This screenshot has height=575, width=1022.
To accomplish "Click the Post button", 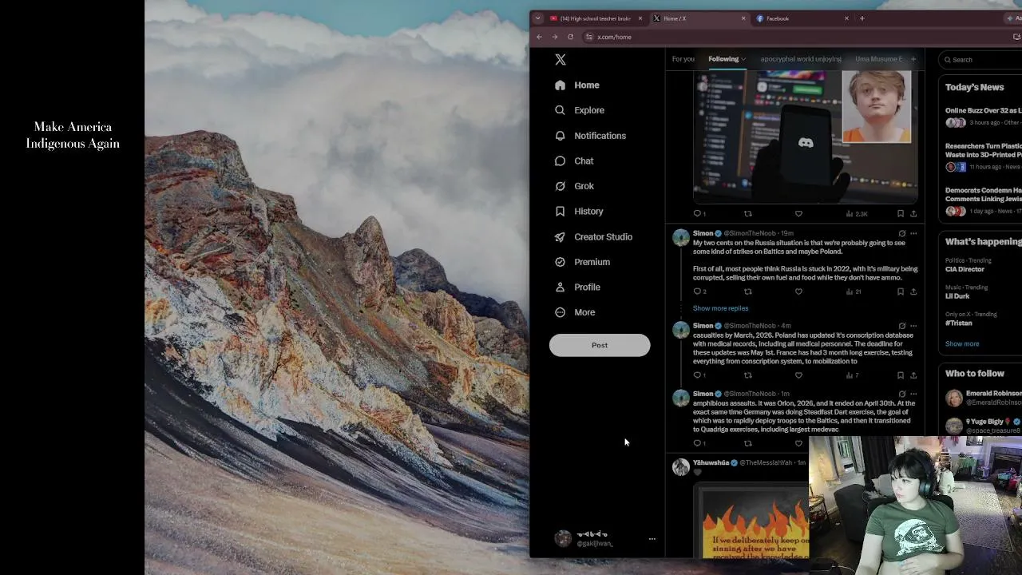I will pyautogui.click(x=600, y=345).
